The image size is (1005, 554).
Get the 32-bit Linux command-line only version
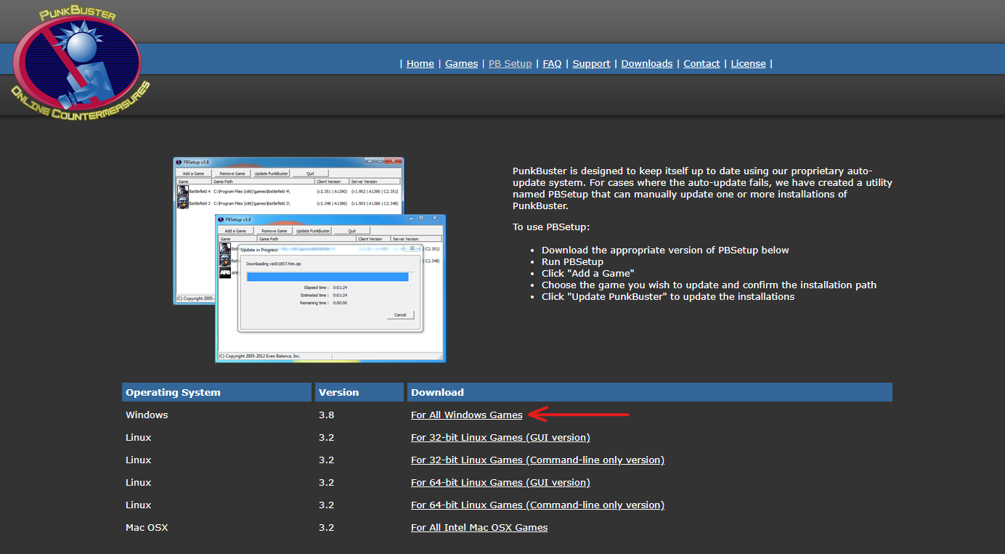tap(537, 460)
